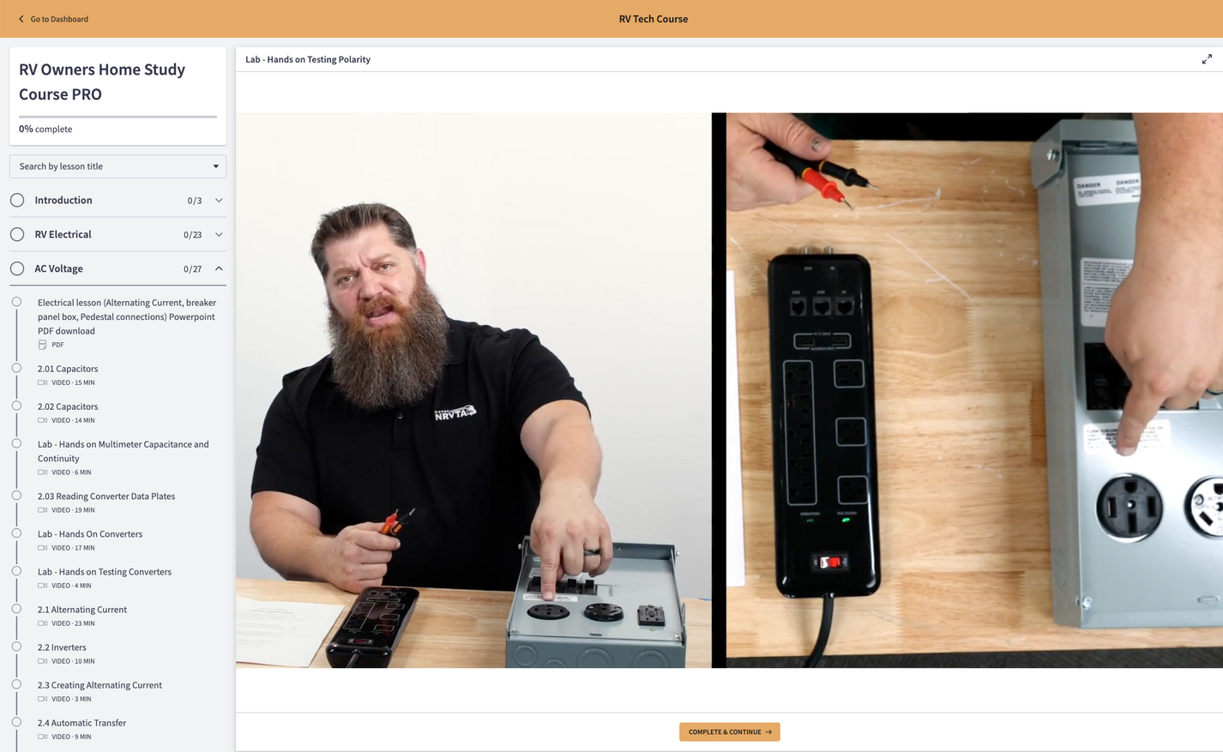Click the fullscreen expand icon on the video player
This screenshot has height=752, width=1223.
pos(1208,58)
